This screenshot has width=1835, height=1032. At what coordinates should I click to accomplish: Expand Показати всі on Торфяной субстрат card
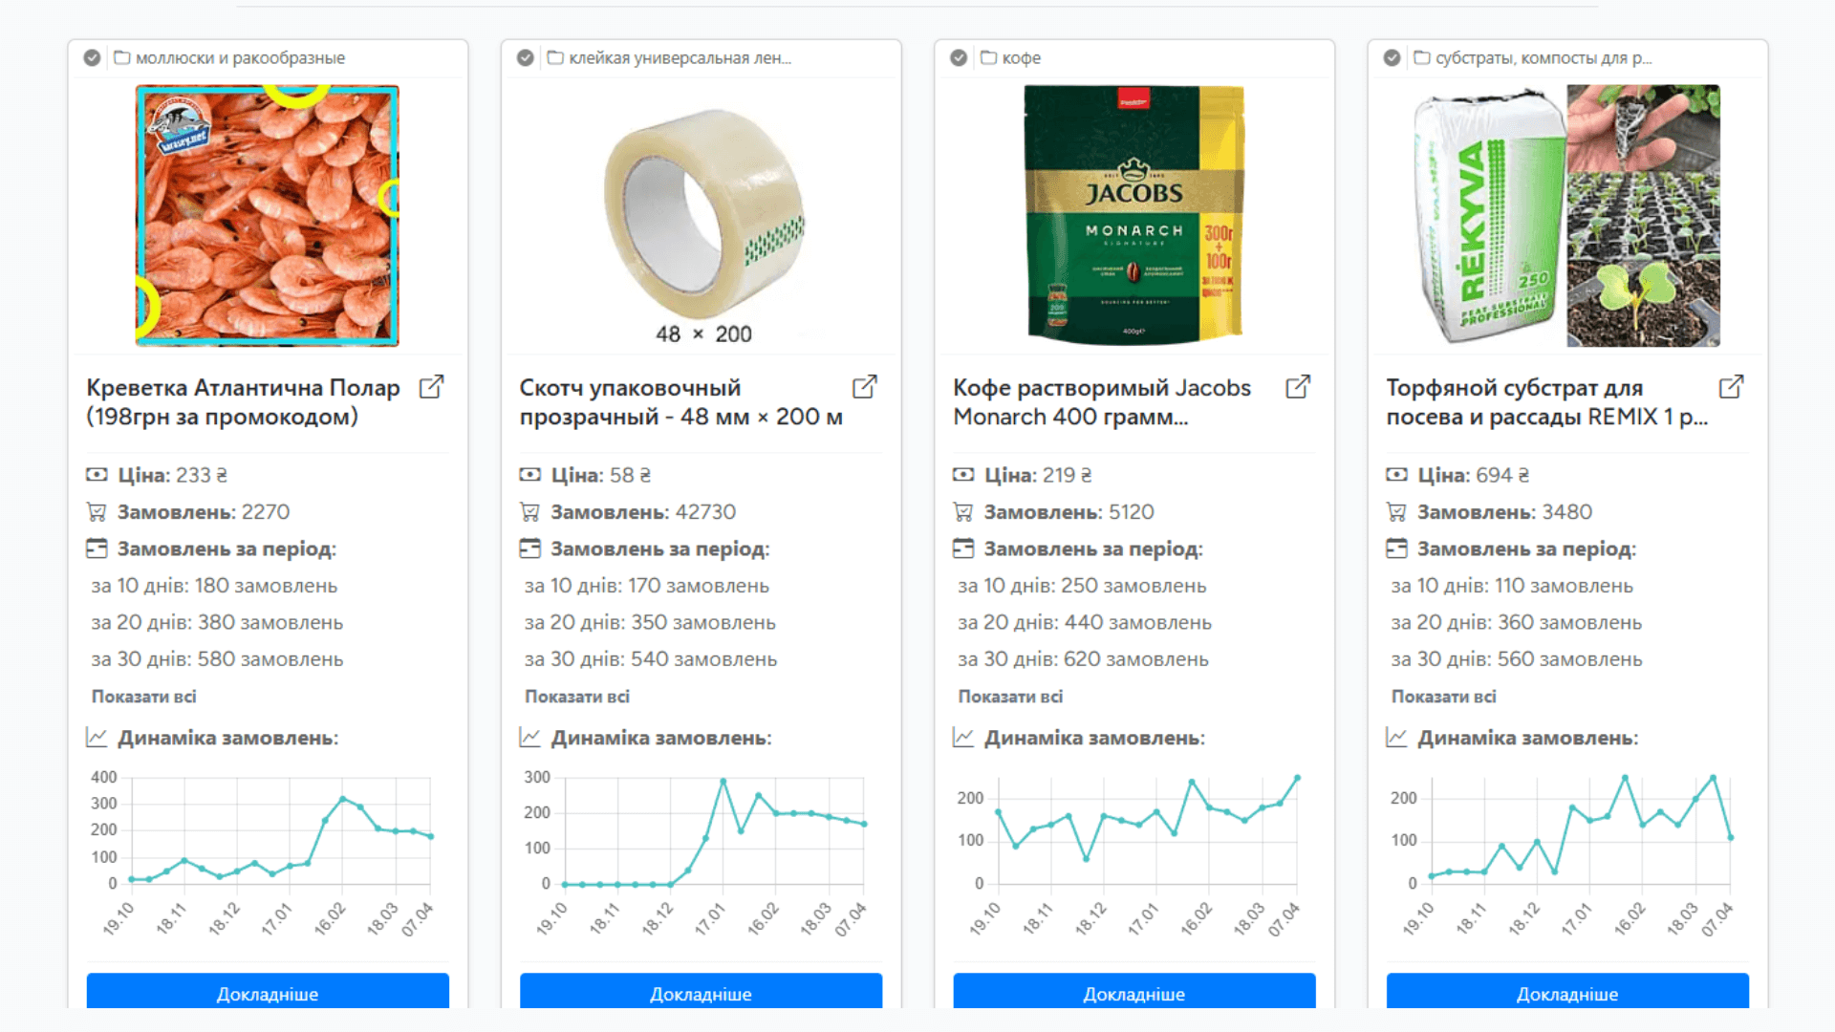1443,697
